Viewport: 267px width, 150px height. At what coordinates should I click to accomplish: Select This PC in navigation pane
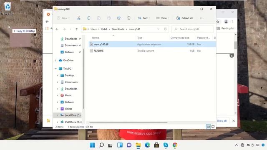67,69
